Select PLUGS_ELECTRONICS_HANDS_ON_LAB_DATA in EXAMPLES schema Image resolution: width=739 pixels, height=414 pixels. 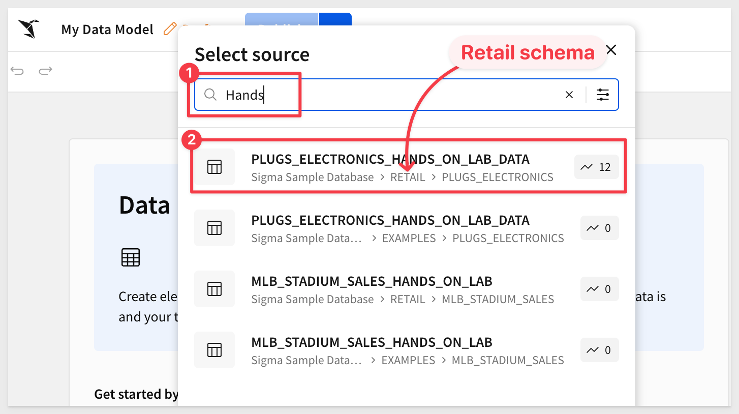pyautogui.click(x=407, y=228)
